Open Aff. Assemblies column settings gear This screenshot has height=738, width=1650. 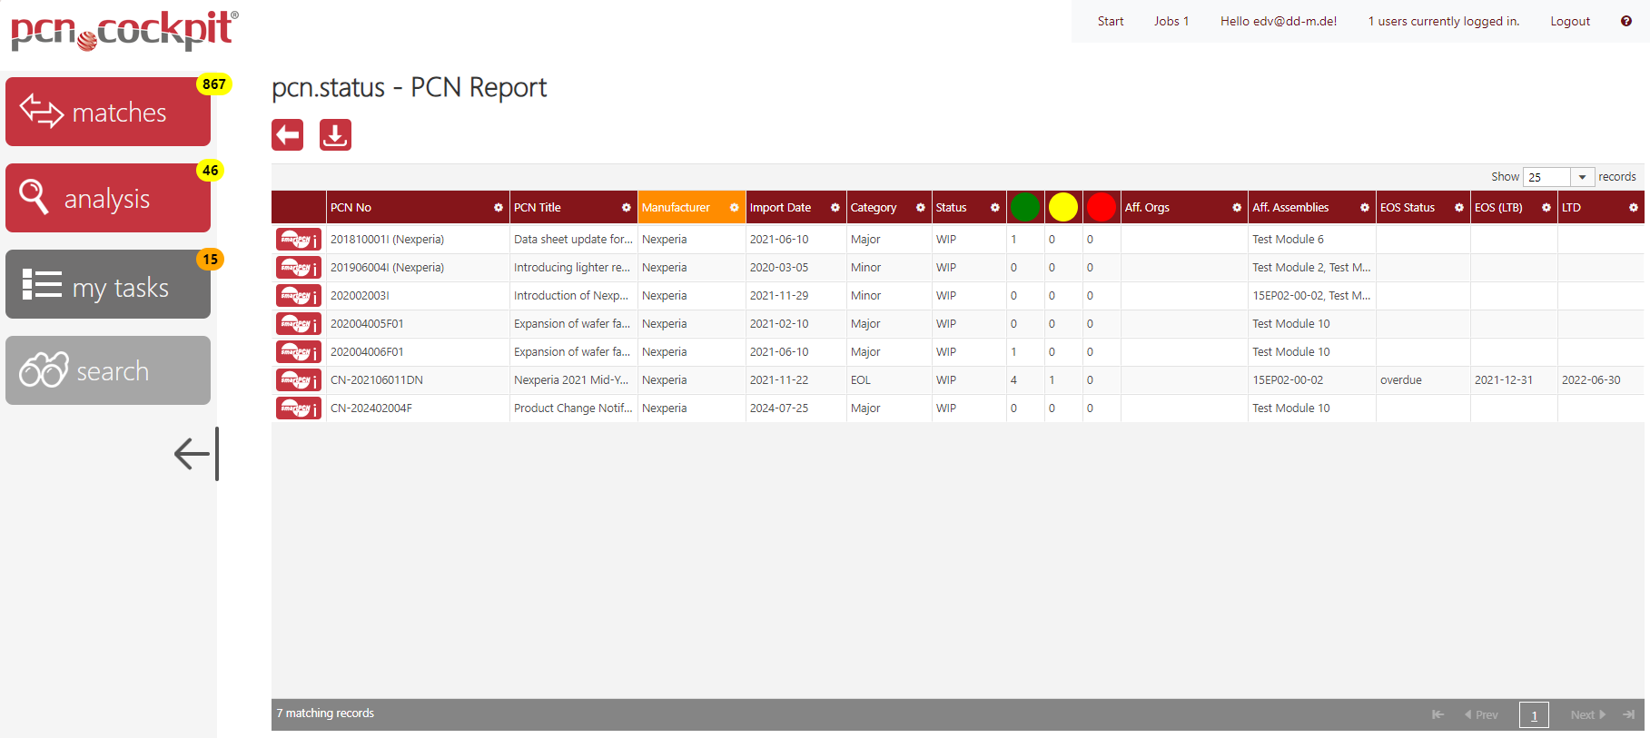tap(1365, 208)
